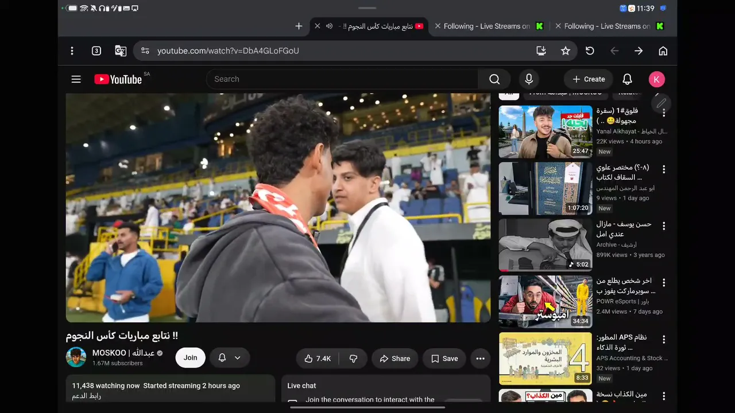Play the 5:02 حسن يوسف video thumbnail
735x413 pixels.
546,245
